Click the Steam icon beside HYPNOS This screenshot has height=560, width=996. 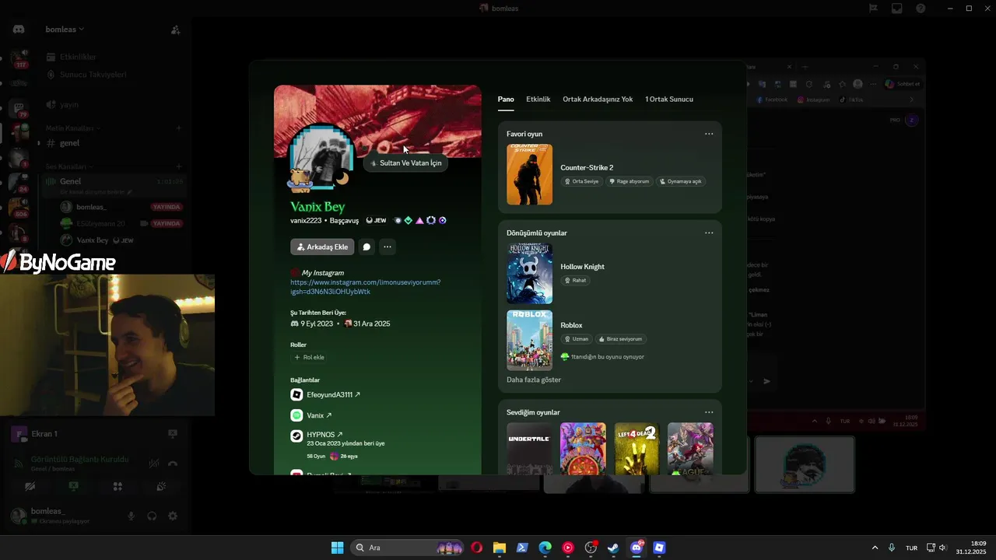point(296,436)
